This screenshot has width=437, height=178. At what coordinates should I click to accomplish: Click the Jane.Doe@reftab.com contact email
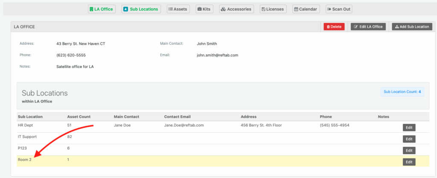(184, 125)
